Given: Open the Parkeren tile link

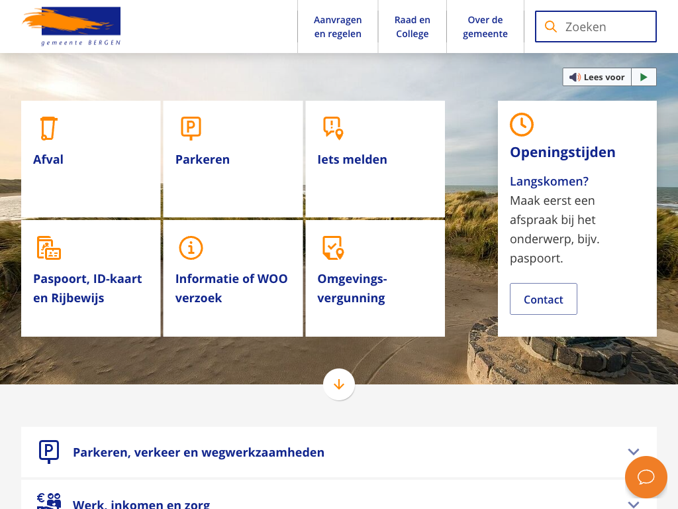Looking at the screenshot, I should point(233,159).
